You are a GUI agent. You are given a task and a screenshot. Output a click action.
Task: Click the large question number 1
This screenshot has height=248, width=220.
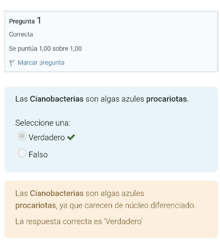(39, 21)
